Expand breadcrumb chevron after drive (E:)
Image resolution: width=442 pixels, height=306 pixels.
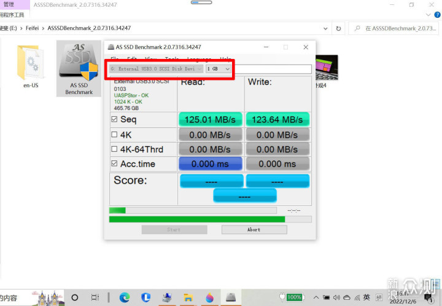pos(21,28)
